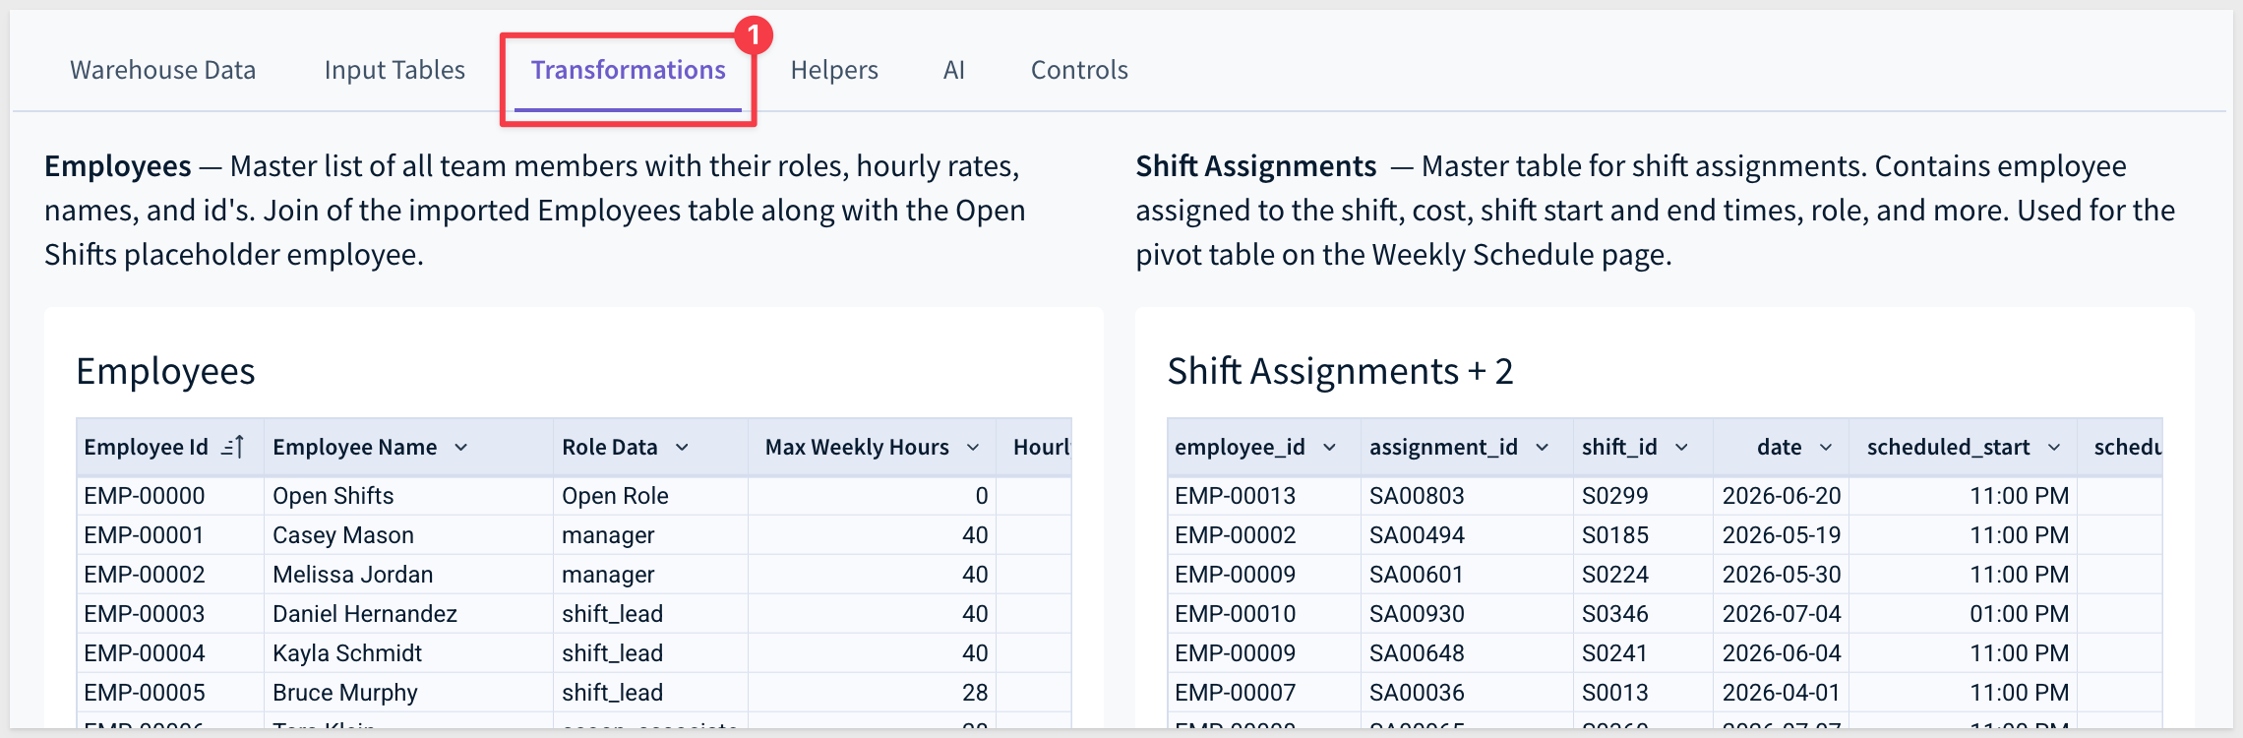The height and width of the screenshot is (738, 2243).
Task: Select the Open Role cell
Action: (650, 496)
